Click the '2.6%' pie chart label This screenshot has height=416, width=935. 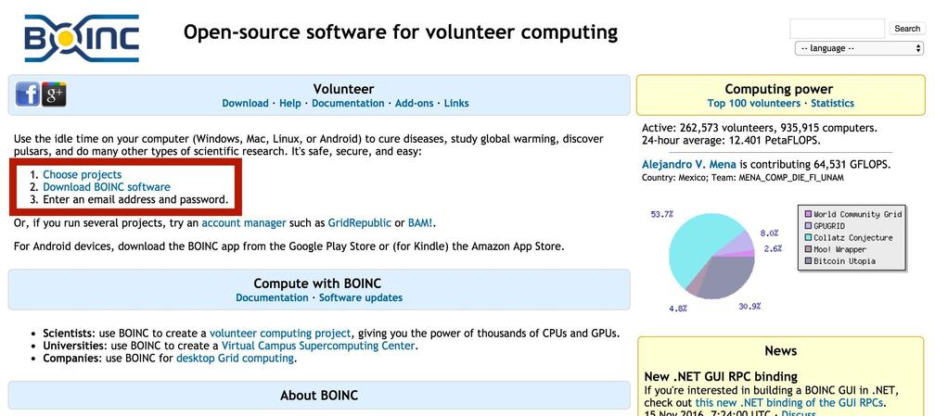(772, 248)
